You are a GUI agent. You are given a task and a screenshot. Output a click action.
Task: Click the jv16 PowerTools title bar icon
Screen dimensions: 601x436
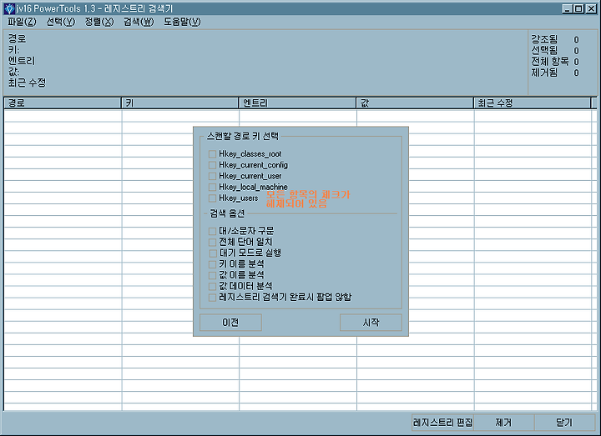(9, 8)
